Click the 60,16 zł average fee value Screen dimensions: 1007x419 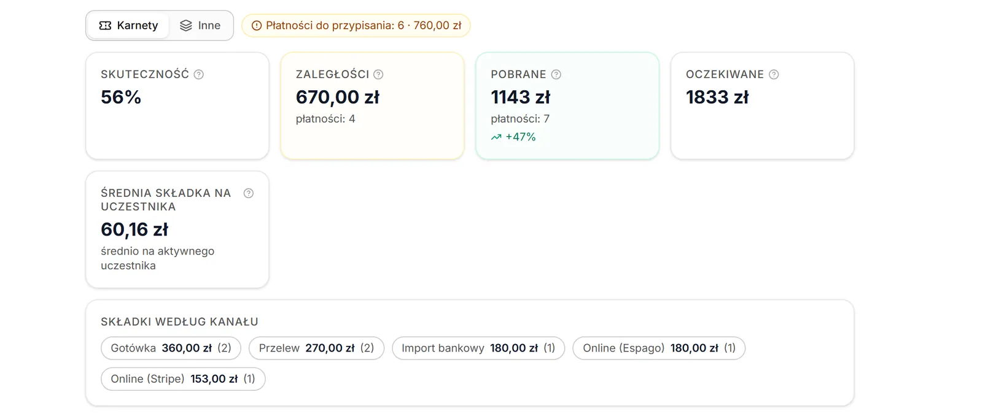[x=134, y=229]
